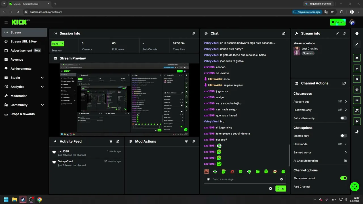The image size is (363, 204).
Task: Open Stream URL & Key page
Action: pyautogui.click(x=24, y=41)
